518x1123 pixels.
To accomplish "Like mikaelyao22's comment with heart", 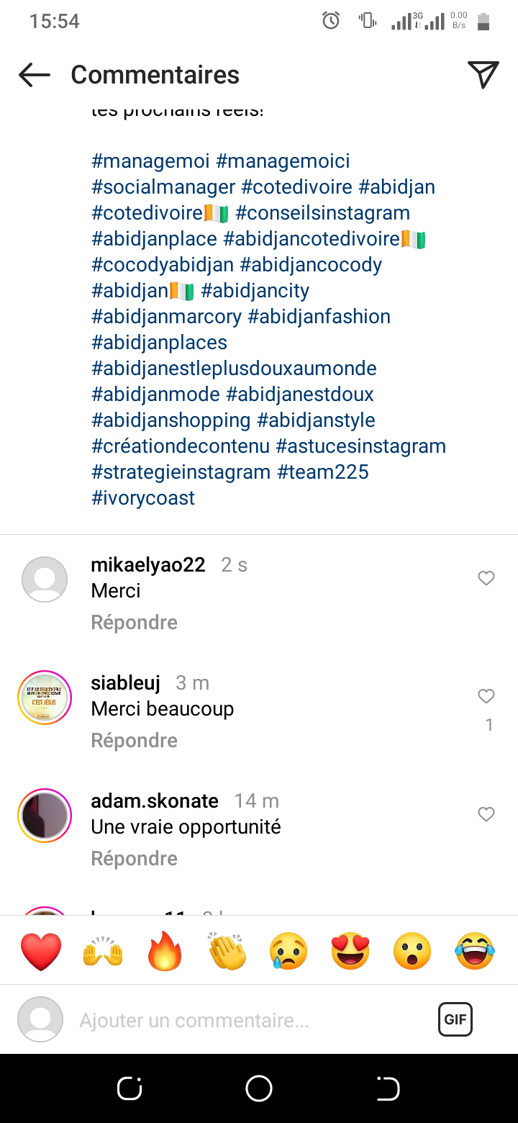I will click(x=486, y=578).
